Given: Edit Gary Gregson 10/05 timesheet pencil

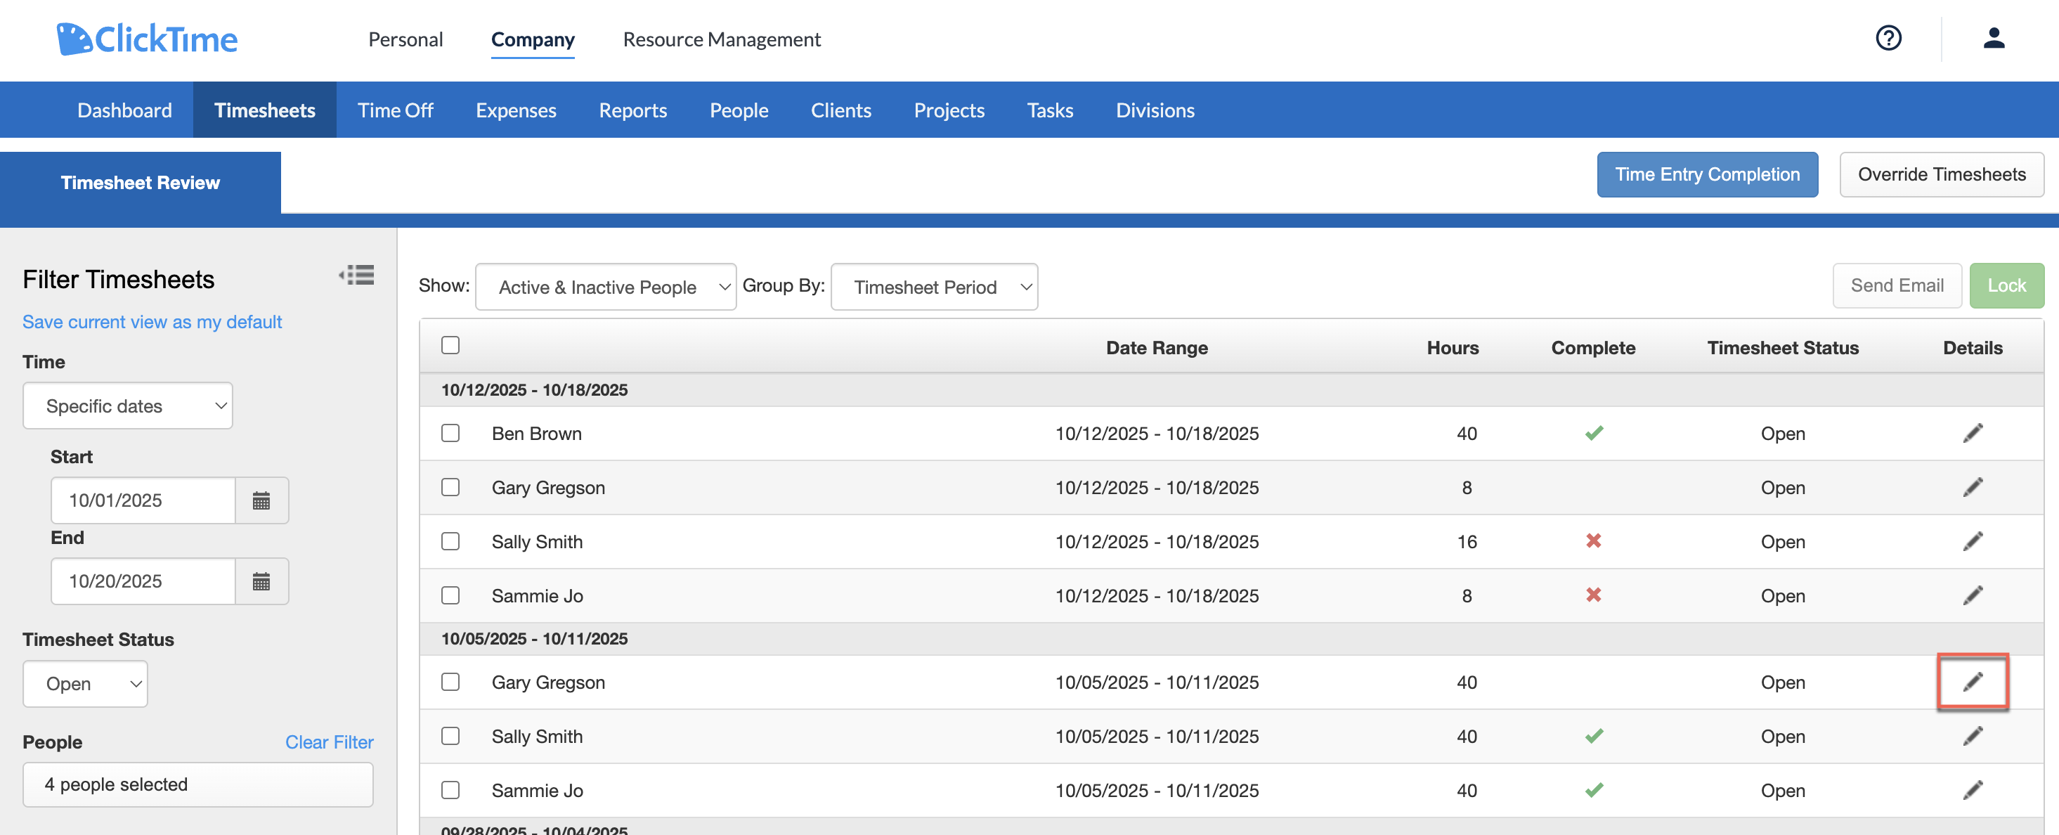Looking at the screenshot, I should 1973,682.
